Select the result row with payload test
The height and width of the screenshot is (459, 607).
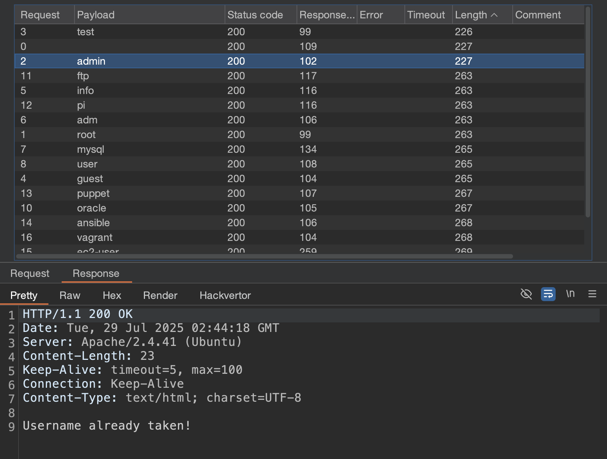299,32
